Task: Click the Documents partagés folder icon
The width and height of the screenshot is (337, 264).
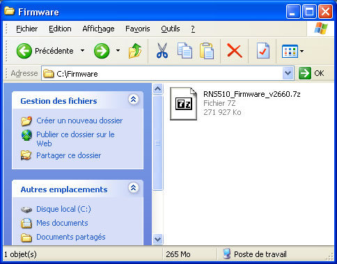Action: click(x=26, y=238)
